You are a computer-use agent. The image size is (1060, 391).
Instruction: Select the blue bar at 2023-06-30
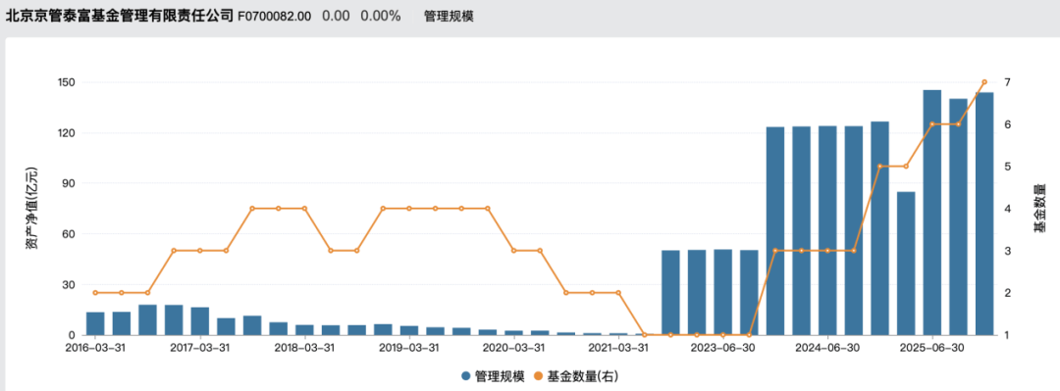click(x=722, y=292)
